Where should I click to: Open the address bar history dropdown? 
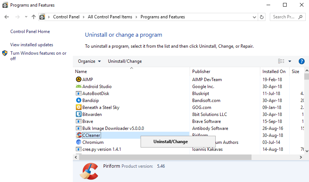tap(254, 17)
